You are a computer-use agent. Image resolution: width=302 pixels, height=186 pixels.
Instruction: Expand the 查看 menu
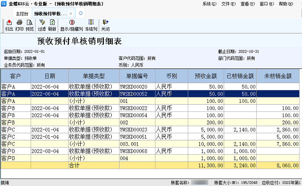coord(246,4)
